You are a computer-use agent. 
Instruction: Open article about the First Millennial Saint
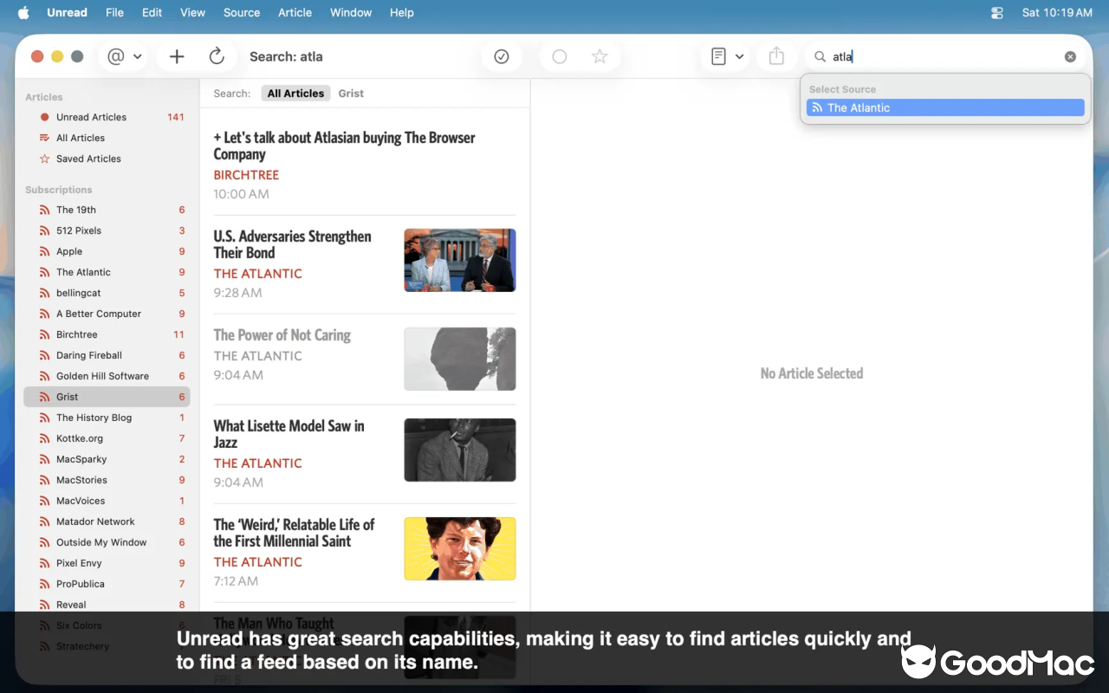click(365, 553)
